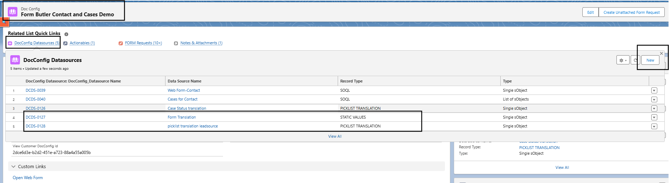Sort by Data Source Name column
669x183 pixels.
click(x=184, y=81)
